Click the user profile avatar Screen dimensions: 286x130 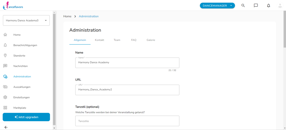click(280, 6)
